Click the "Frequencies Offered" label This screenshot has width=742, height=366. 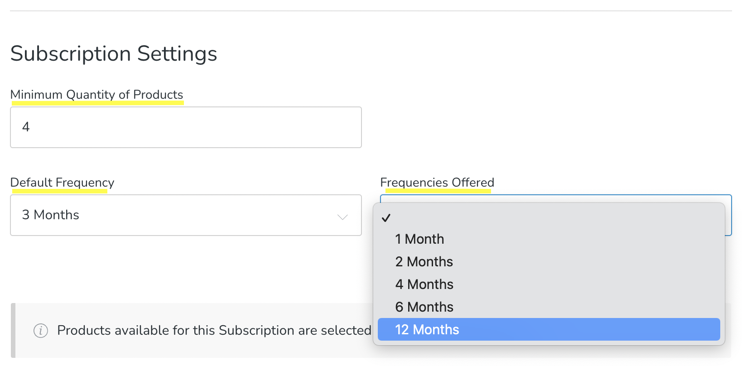pos(437,182)
